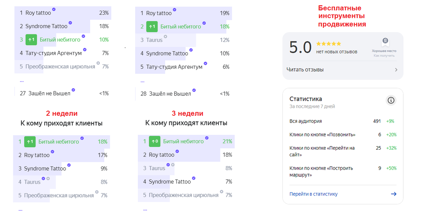This screenshot has width=423, height=211.
Task: Select Syndrome Tattoo row showing 10%
Action: coord(183,53)
